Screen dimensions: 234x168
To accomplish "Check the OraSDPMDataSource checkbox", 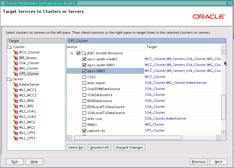I will 84,89.
